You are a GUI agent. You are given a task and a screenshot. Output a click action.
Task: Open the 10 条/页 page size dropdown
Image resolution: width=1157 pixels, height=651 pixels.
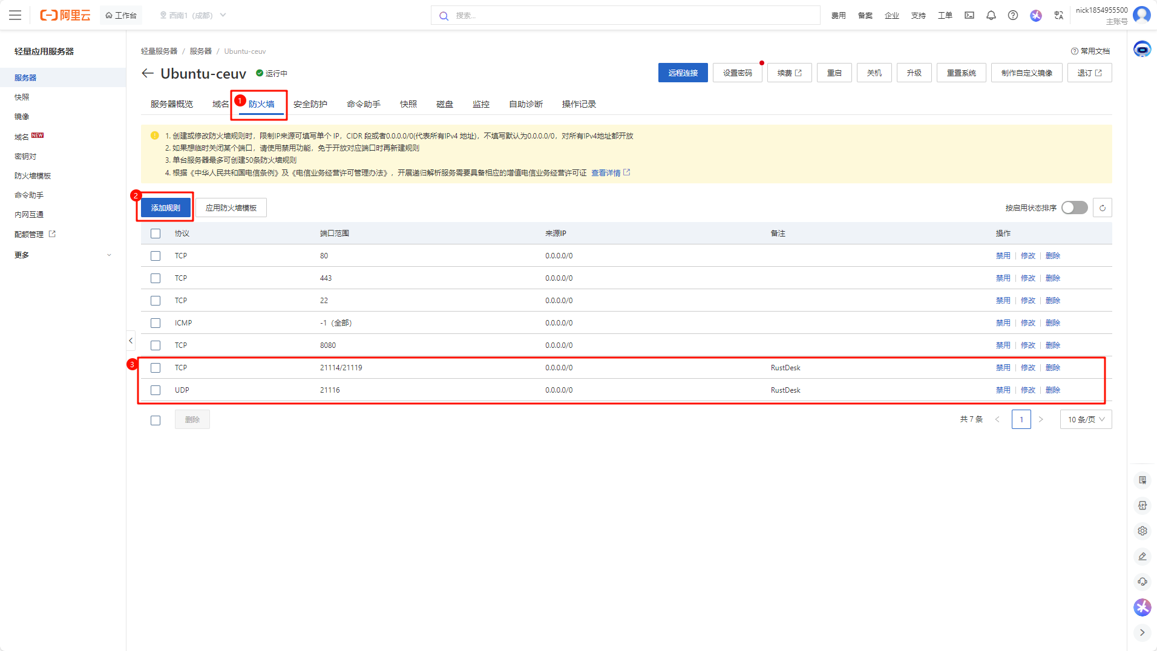pyautogui.click(x=1086, y=419)
